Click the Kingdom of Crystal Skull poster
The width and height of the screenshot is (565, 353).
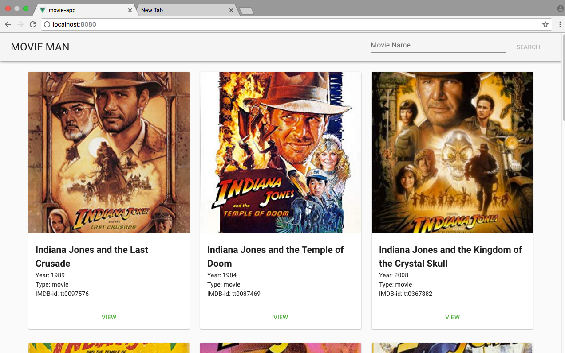pos(452,152)
